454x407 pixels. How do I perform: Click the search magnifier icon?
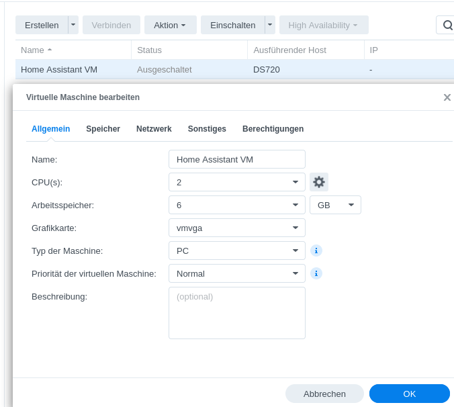pyautogui.click(x=447, y=26)
